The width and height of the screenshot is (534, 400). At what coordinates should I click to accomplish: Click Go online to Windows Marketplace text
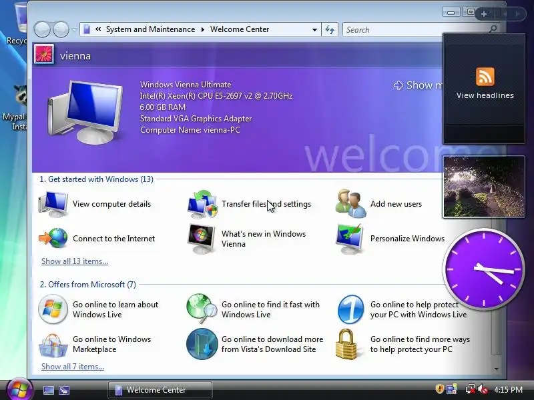click(111, 344)
